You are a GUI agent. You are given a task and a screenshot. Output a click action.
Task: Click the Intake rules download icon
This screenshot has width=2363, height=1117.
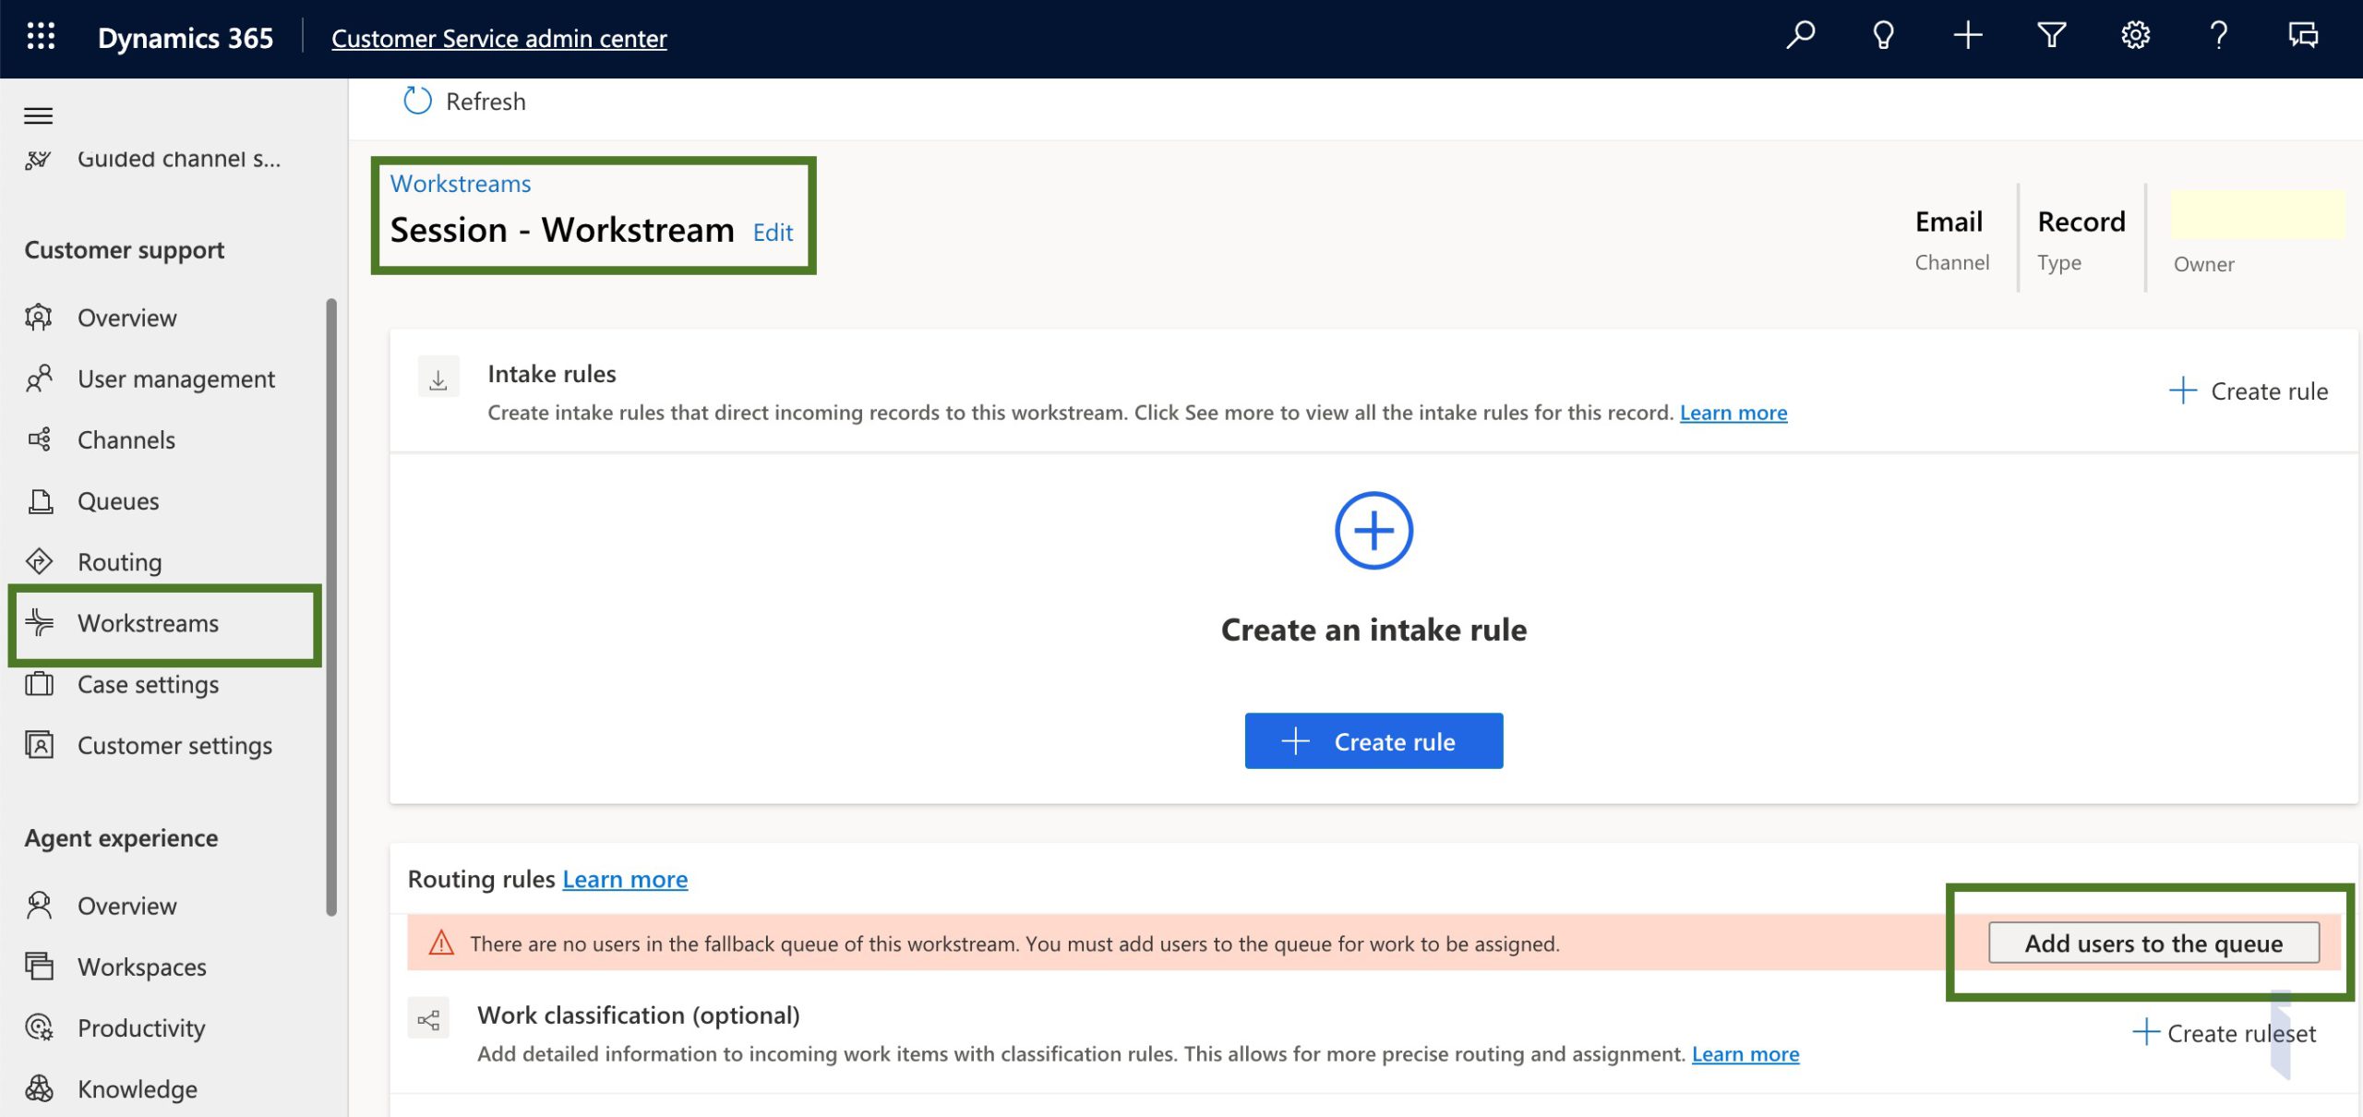(438, 378)
